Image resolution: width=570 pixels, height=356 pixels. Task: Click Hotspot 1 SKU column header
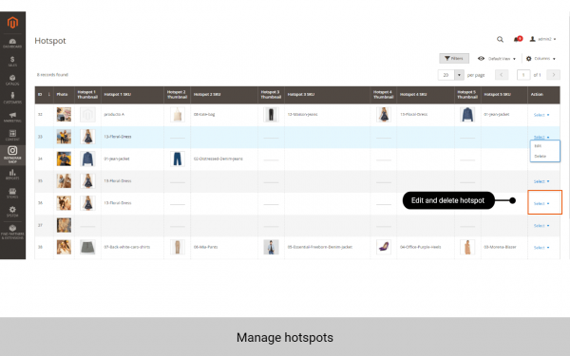click(x=132, y=94)
